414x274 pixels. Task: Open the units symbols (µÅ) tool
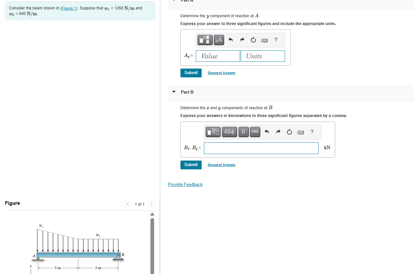point(219,40)
